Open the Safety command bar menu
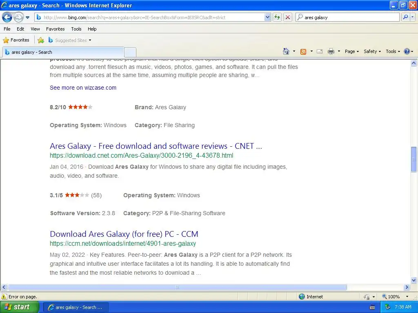Viewport: 418px width, 313px height. [372, 51]
